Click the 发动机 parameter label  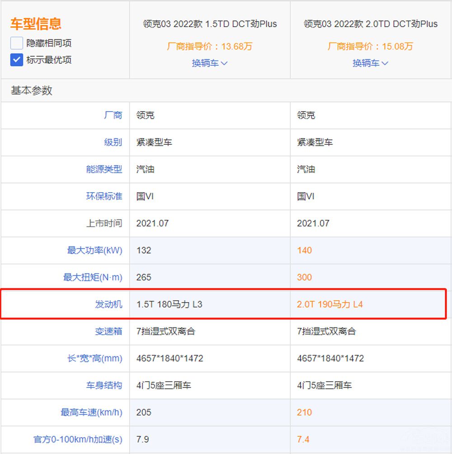[108, 304]
